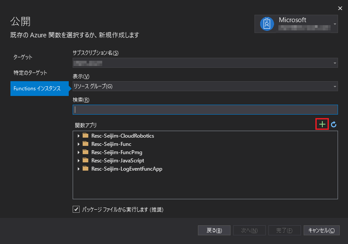This screenshot has height=244, width=348.
Task: Expand Resc-Seijim-CloudRobotics tree node
Action: (78, 136)
